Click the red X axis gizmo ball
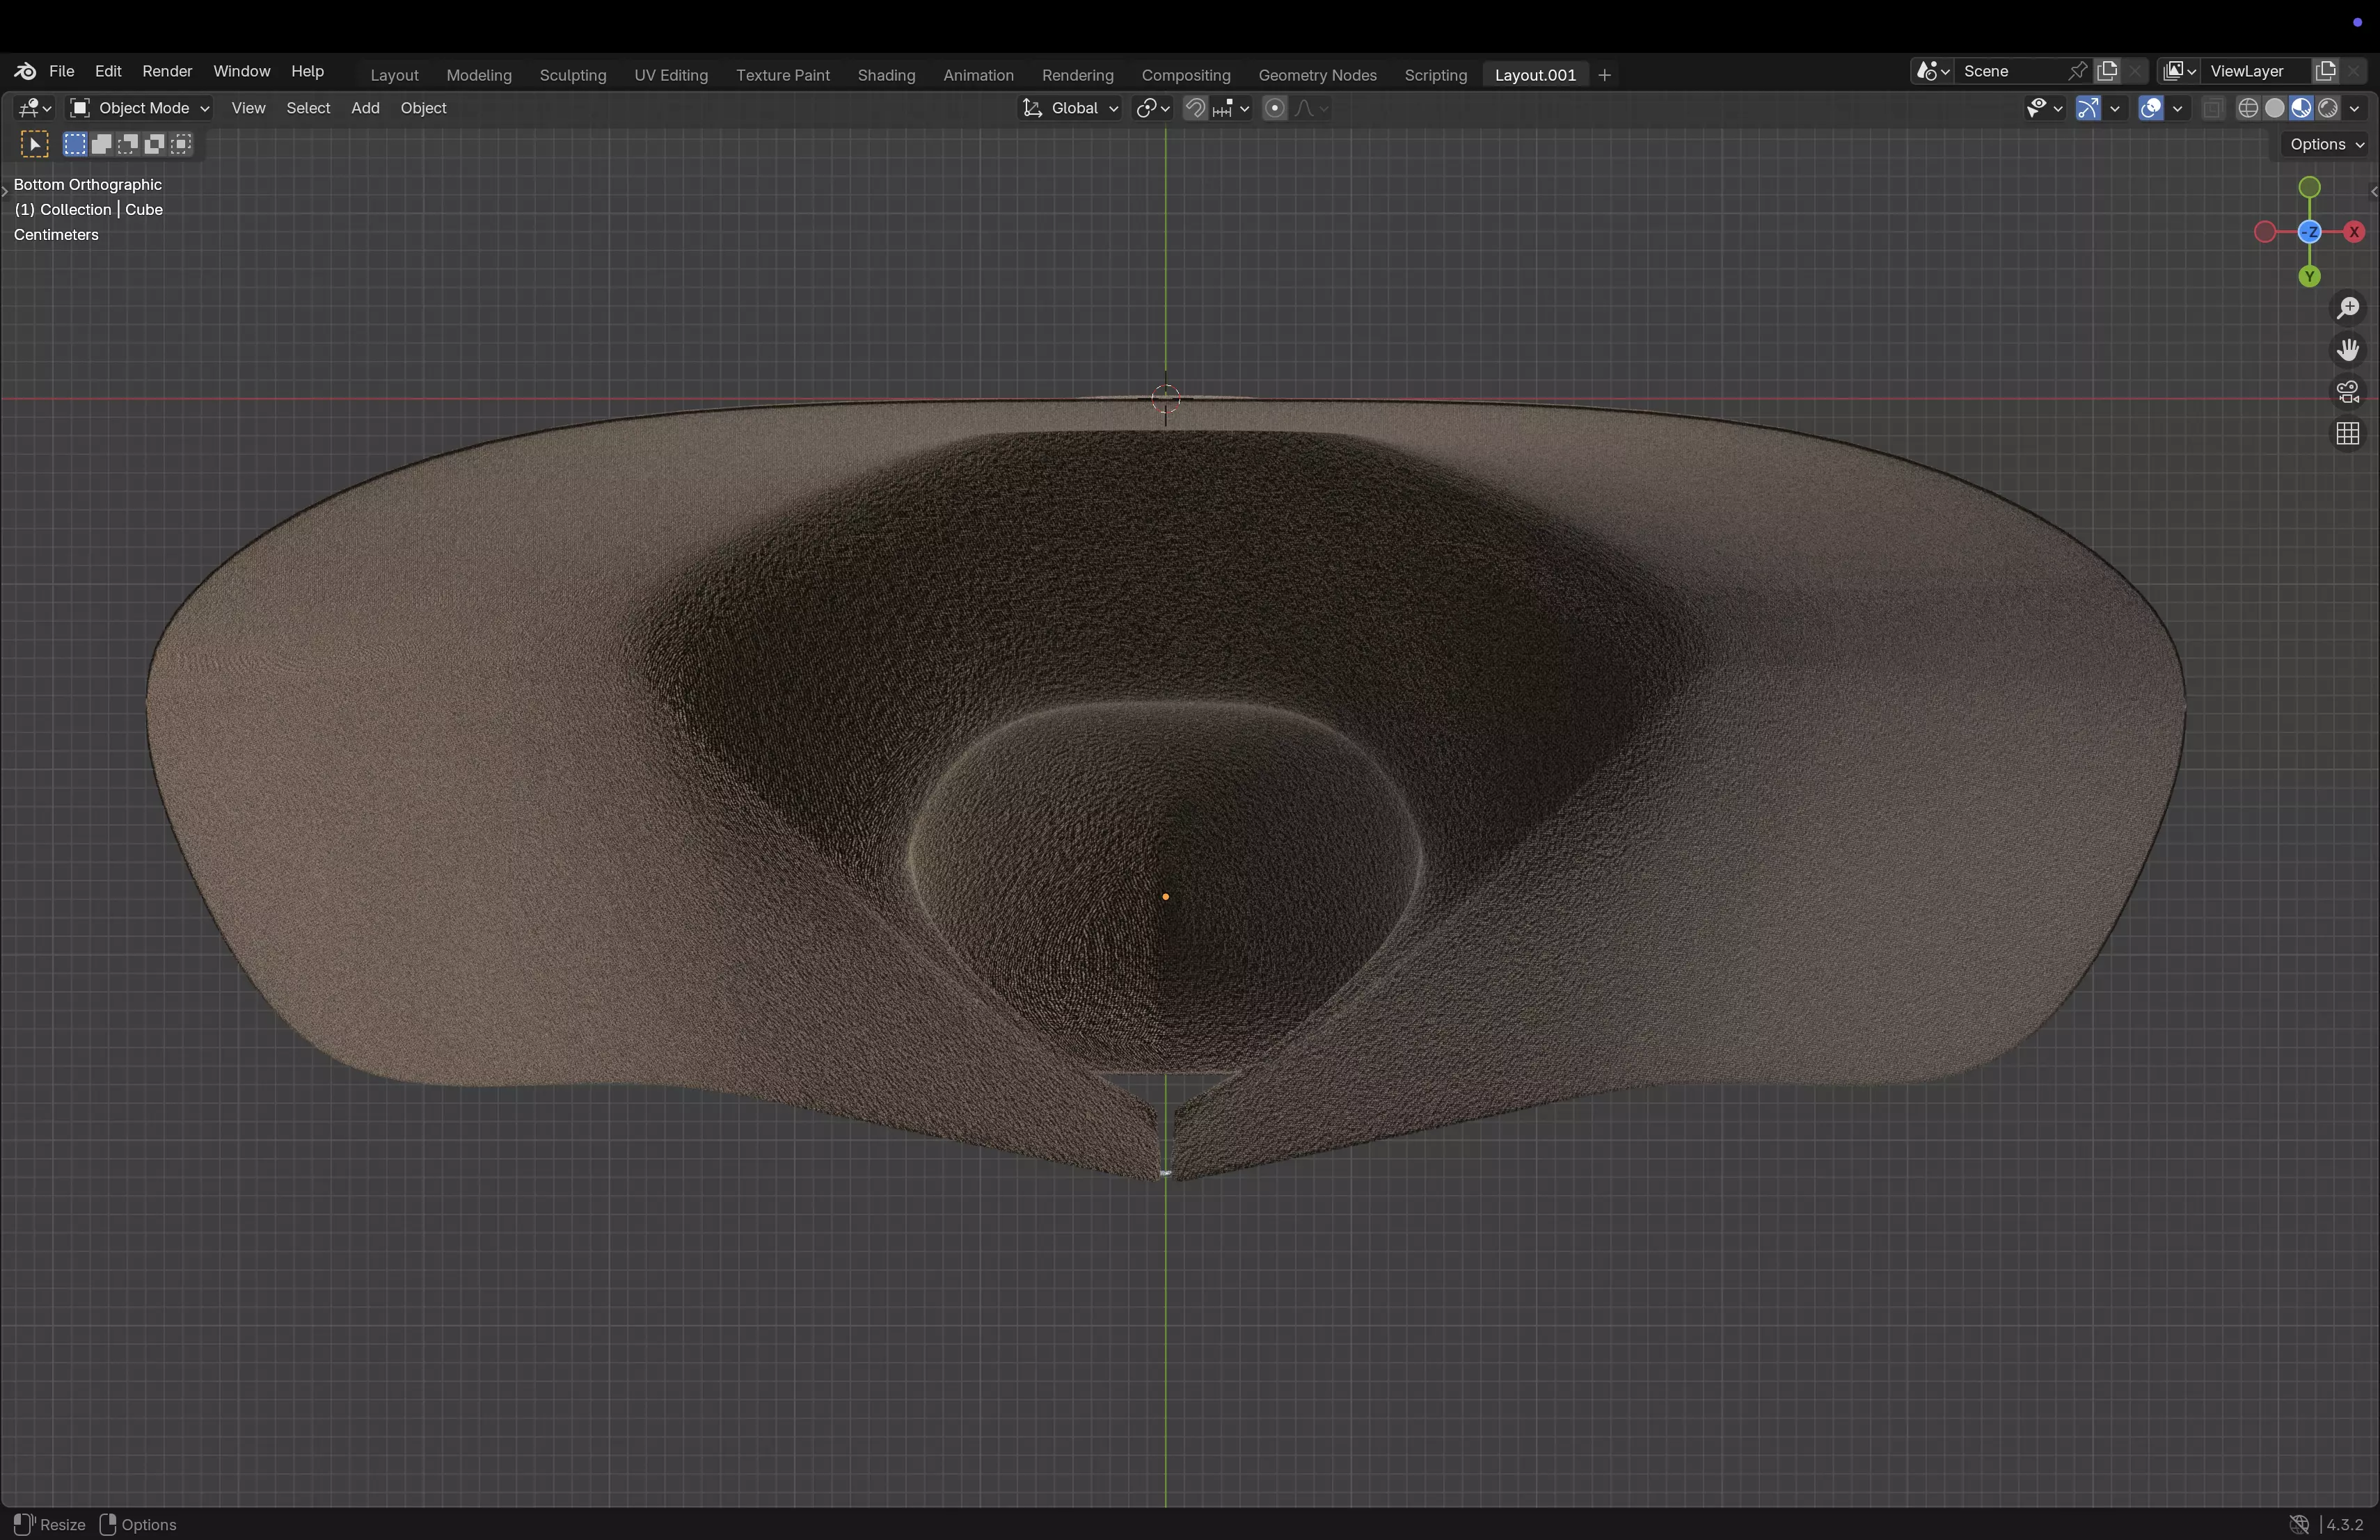 (x=2354, y=232)
